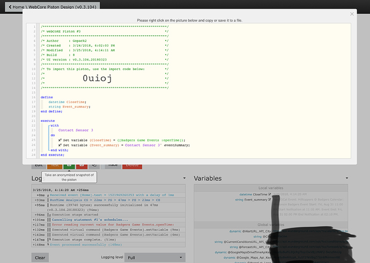Click the datetime type label of CloseTime
Image resolution: width=370 pixels, height=263 pixels.
246,195
